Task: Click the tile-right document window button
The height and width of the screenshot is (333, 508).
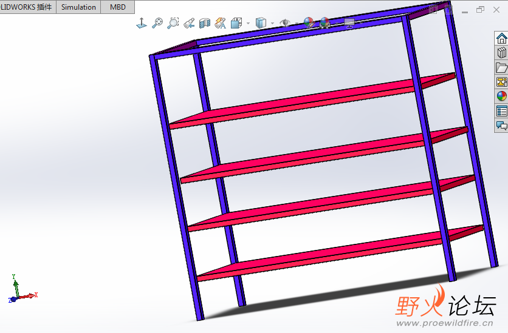Action: tap(449, 10)
